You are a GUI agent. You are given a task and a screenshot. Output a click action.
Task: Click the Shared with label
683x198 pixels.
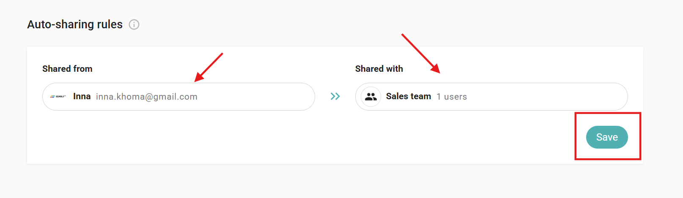(379, 69)
